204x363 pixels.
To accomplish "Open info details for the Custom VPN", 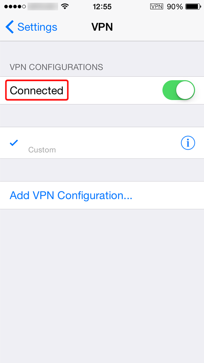I will pos(188,143).
